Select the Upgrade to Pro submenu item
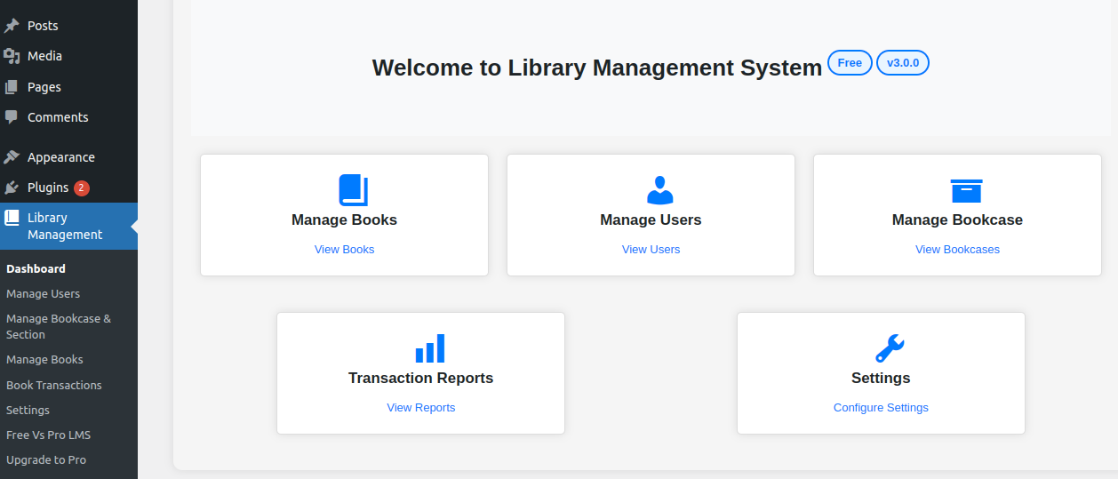The height and width of the screenshot is (479, 1118). tap(46, 459)
